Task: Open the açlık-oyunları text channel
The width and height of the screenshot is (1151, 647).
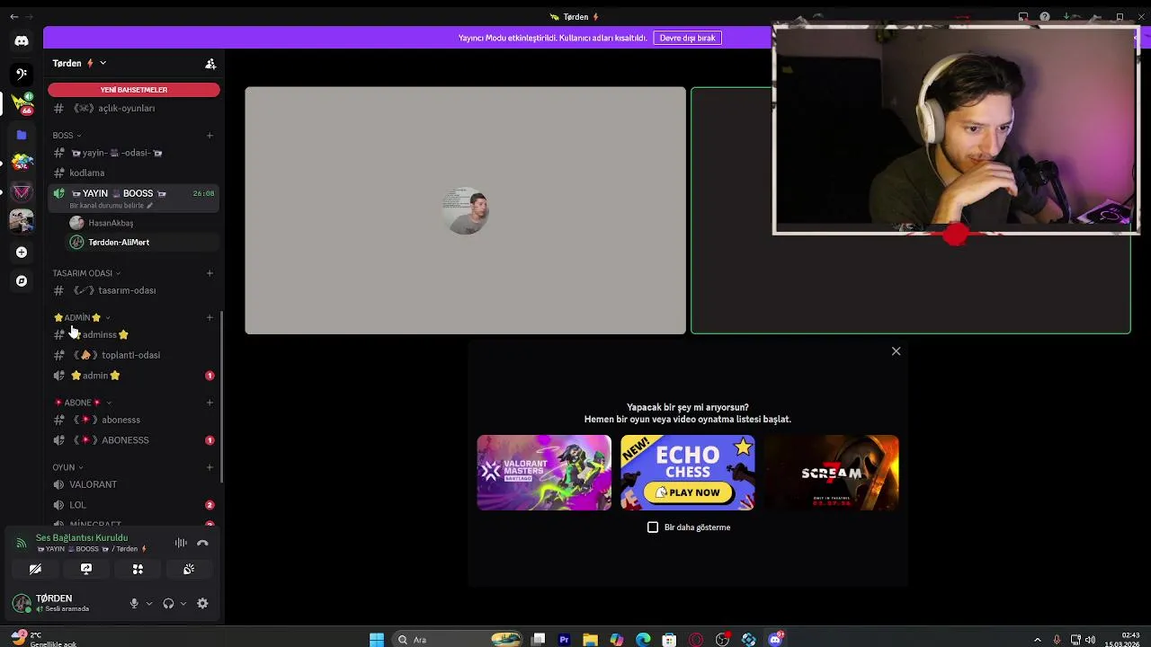Action: 134,108
